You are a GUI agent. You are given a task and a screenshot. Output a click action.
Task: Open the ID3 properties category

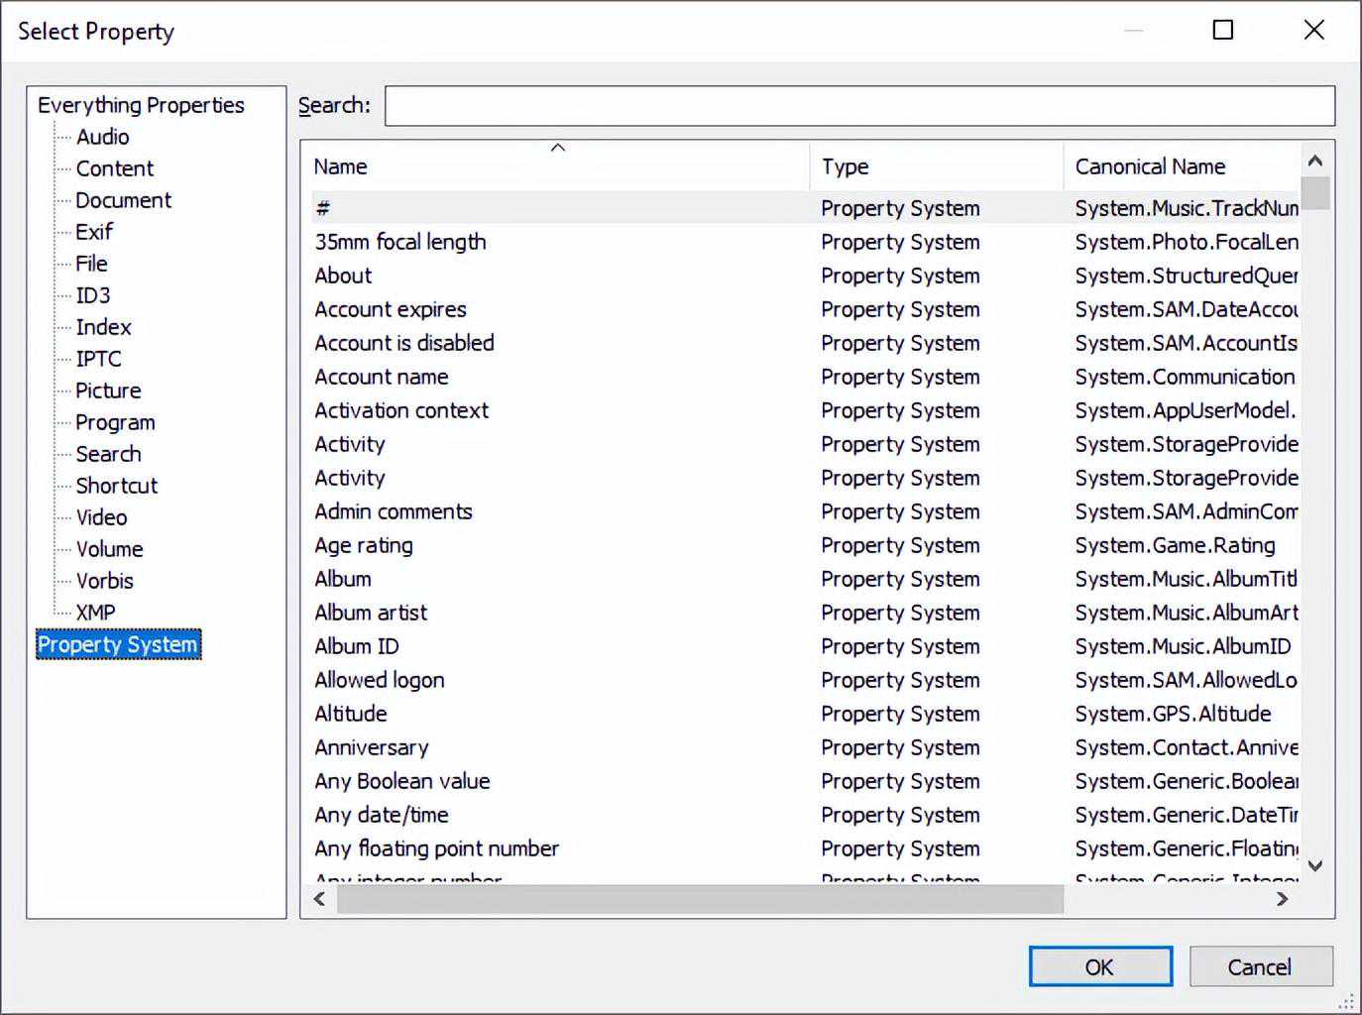point(93,295)
